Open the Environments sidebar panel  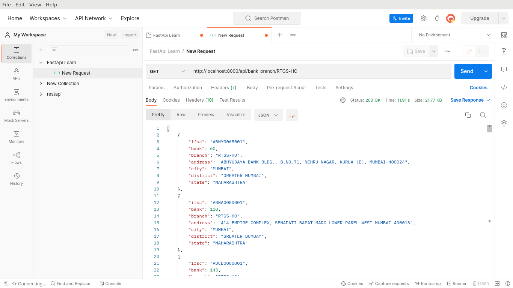click(x=17, y=95)
